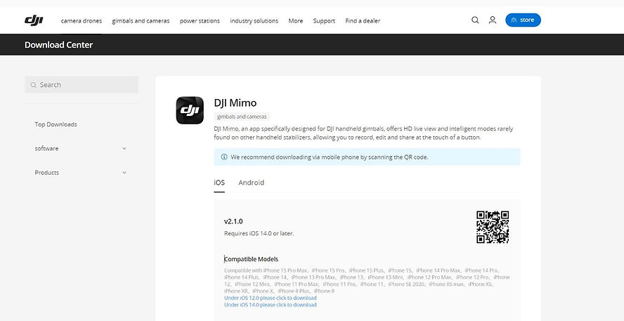Image resolution: width=624 pixels, height=321 pixels.
Task: Click the Download Center title
Action: [x=58, y=44]
